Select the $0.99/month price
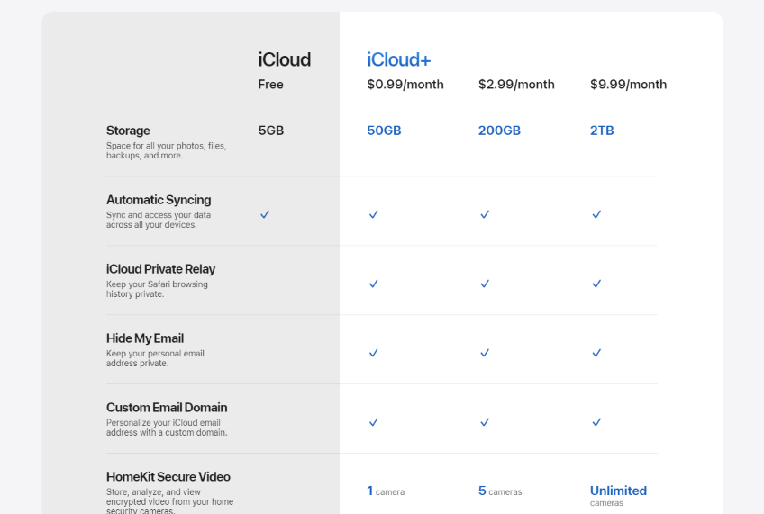Screen dimensions: 764x514 coord(405,85)
